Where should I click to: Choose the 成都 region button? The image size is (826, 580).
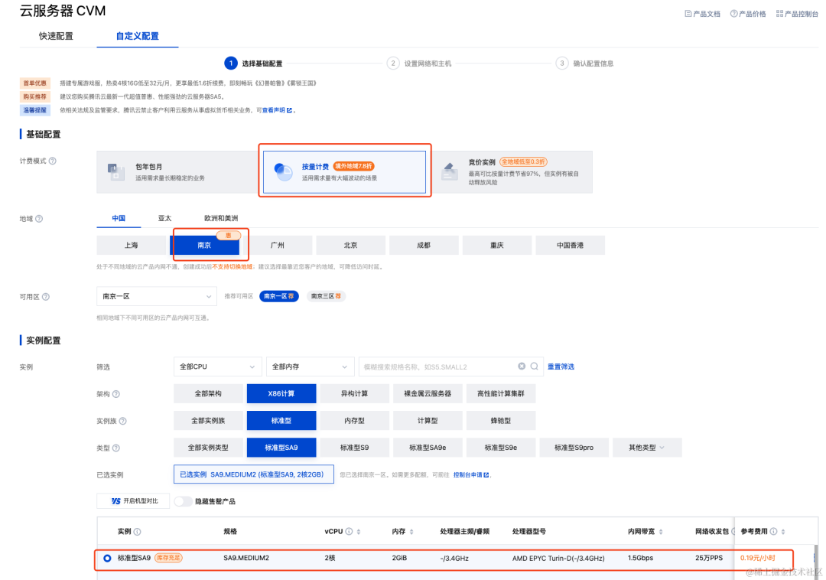pos(424,245)
